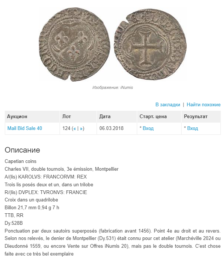Select the Лот column header
Viewport: 223px width, 257px height.
click(x=78, y=117)
